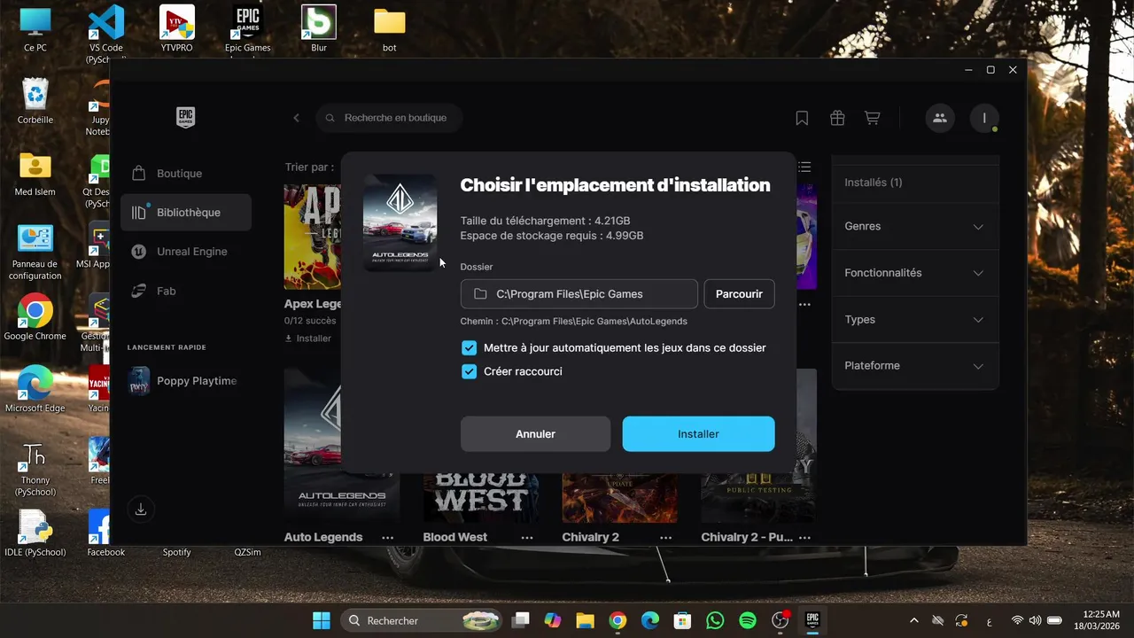Click Installer under Apex Legends

tap(308, 338)
